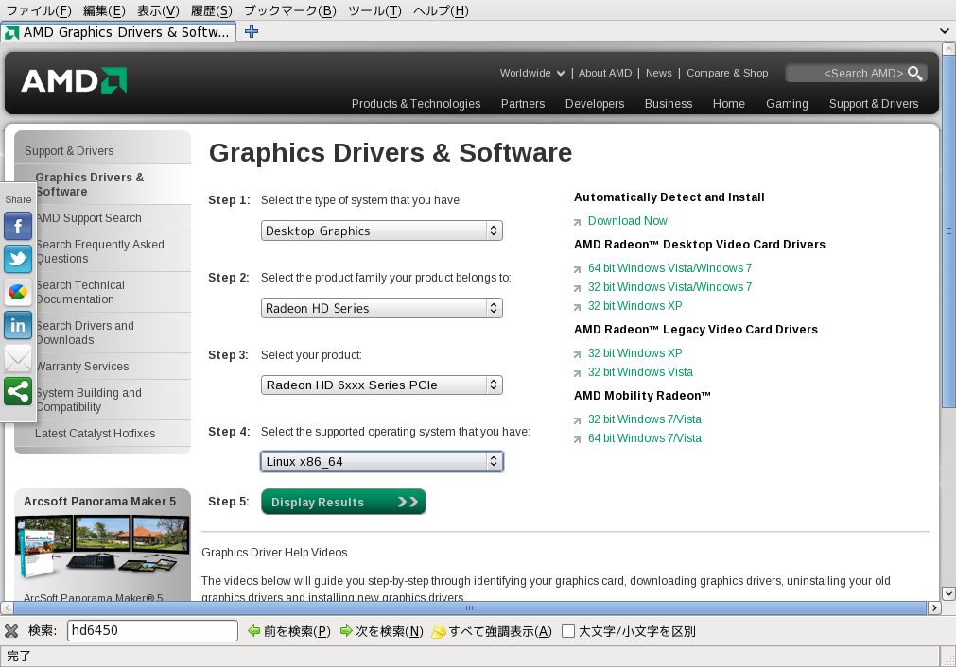Open Mobility 64 bit Windows 7/Vista link
This screenshot has height=667, width=956.
pyautogui.click(x=645, y=438)
